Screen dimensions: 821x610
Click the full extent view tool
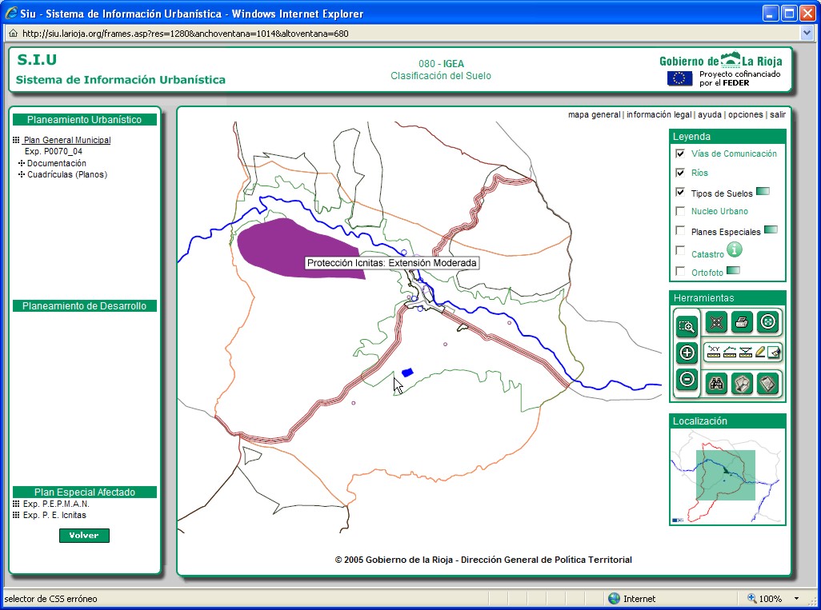tap(767, 322)
